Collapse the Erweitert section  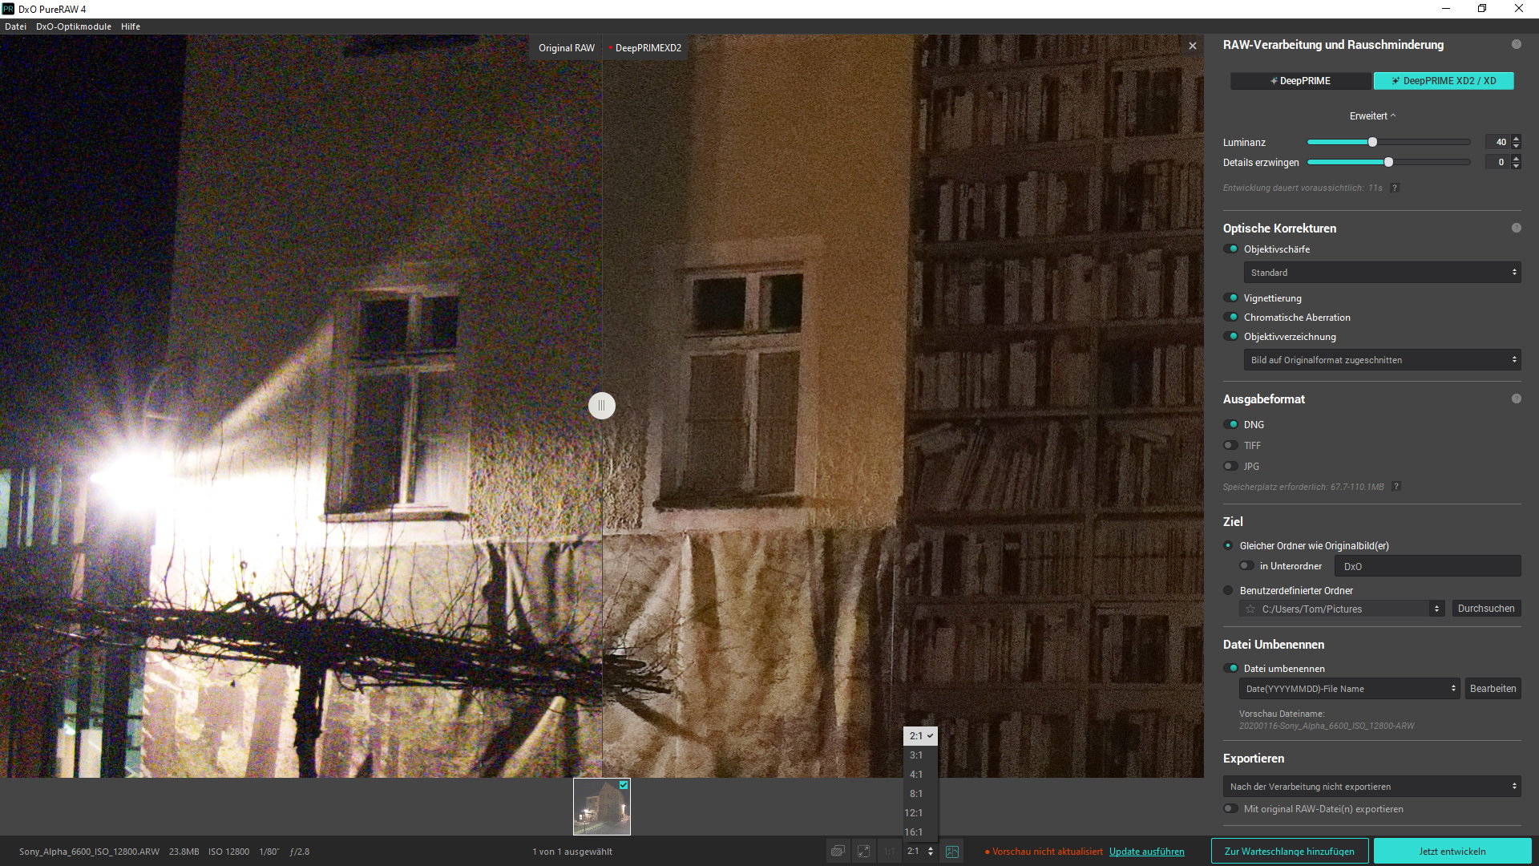pyautogui.click(x=1372, y=116)
